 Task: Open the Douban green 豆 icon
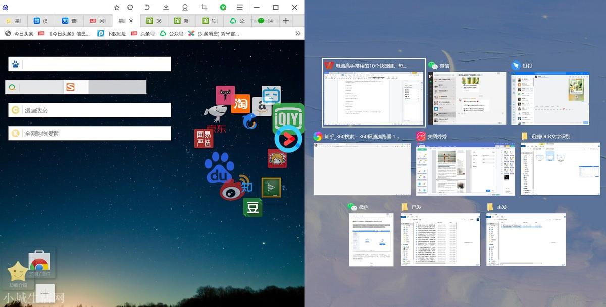point(252,207)
